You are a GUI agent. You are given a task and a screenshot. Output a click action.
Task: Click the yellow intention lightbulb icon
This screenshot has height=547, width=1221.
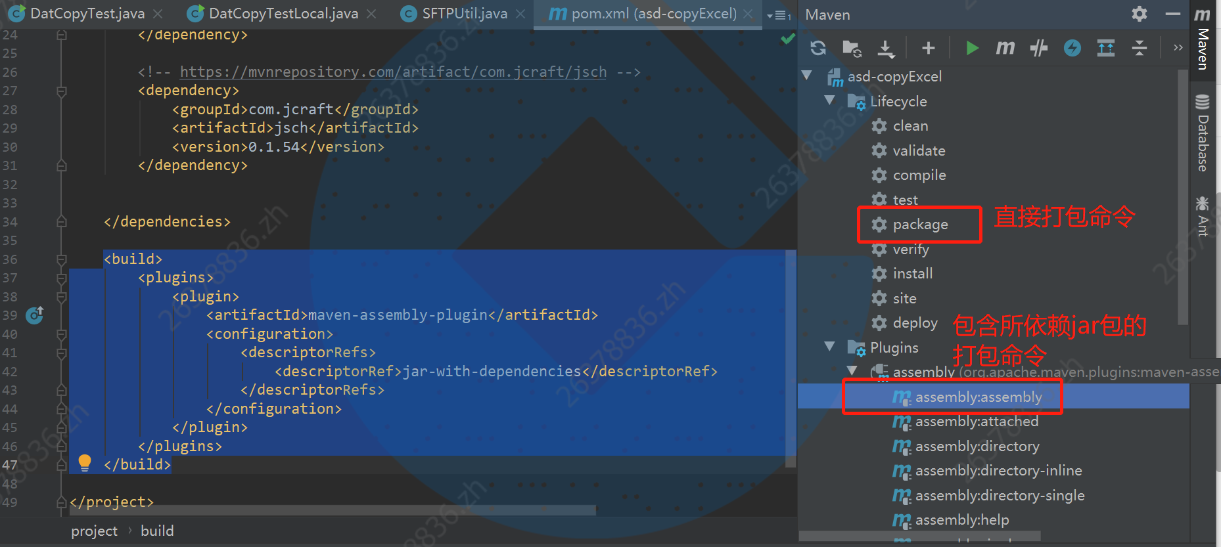pyautogui.click(x=85, y=463)
